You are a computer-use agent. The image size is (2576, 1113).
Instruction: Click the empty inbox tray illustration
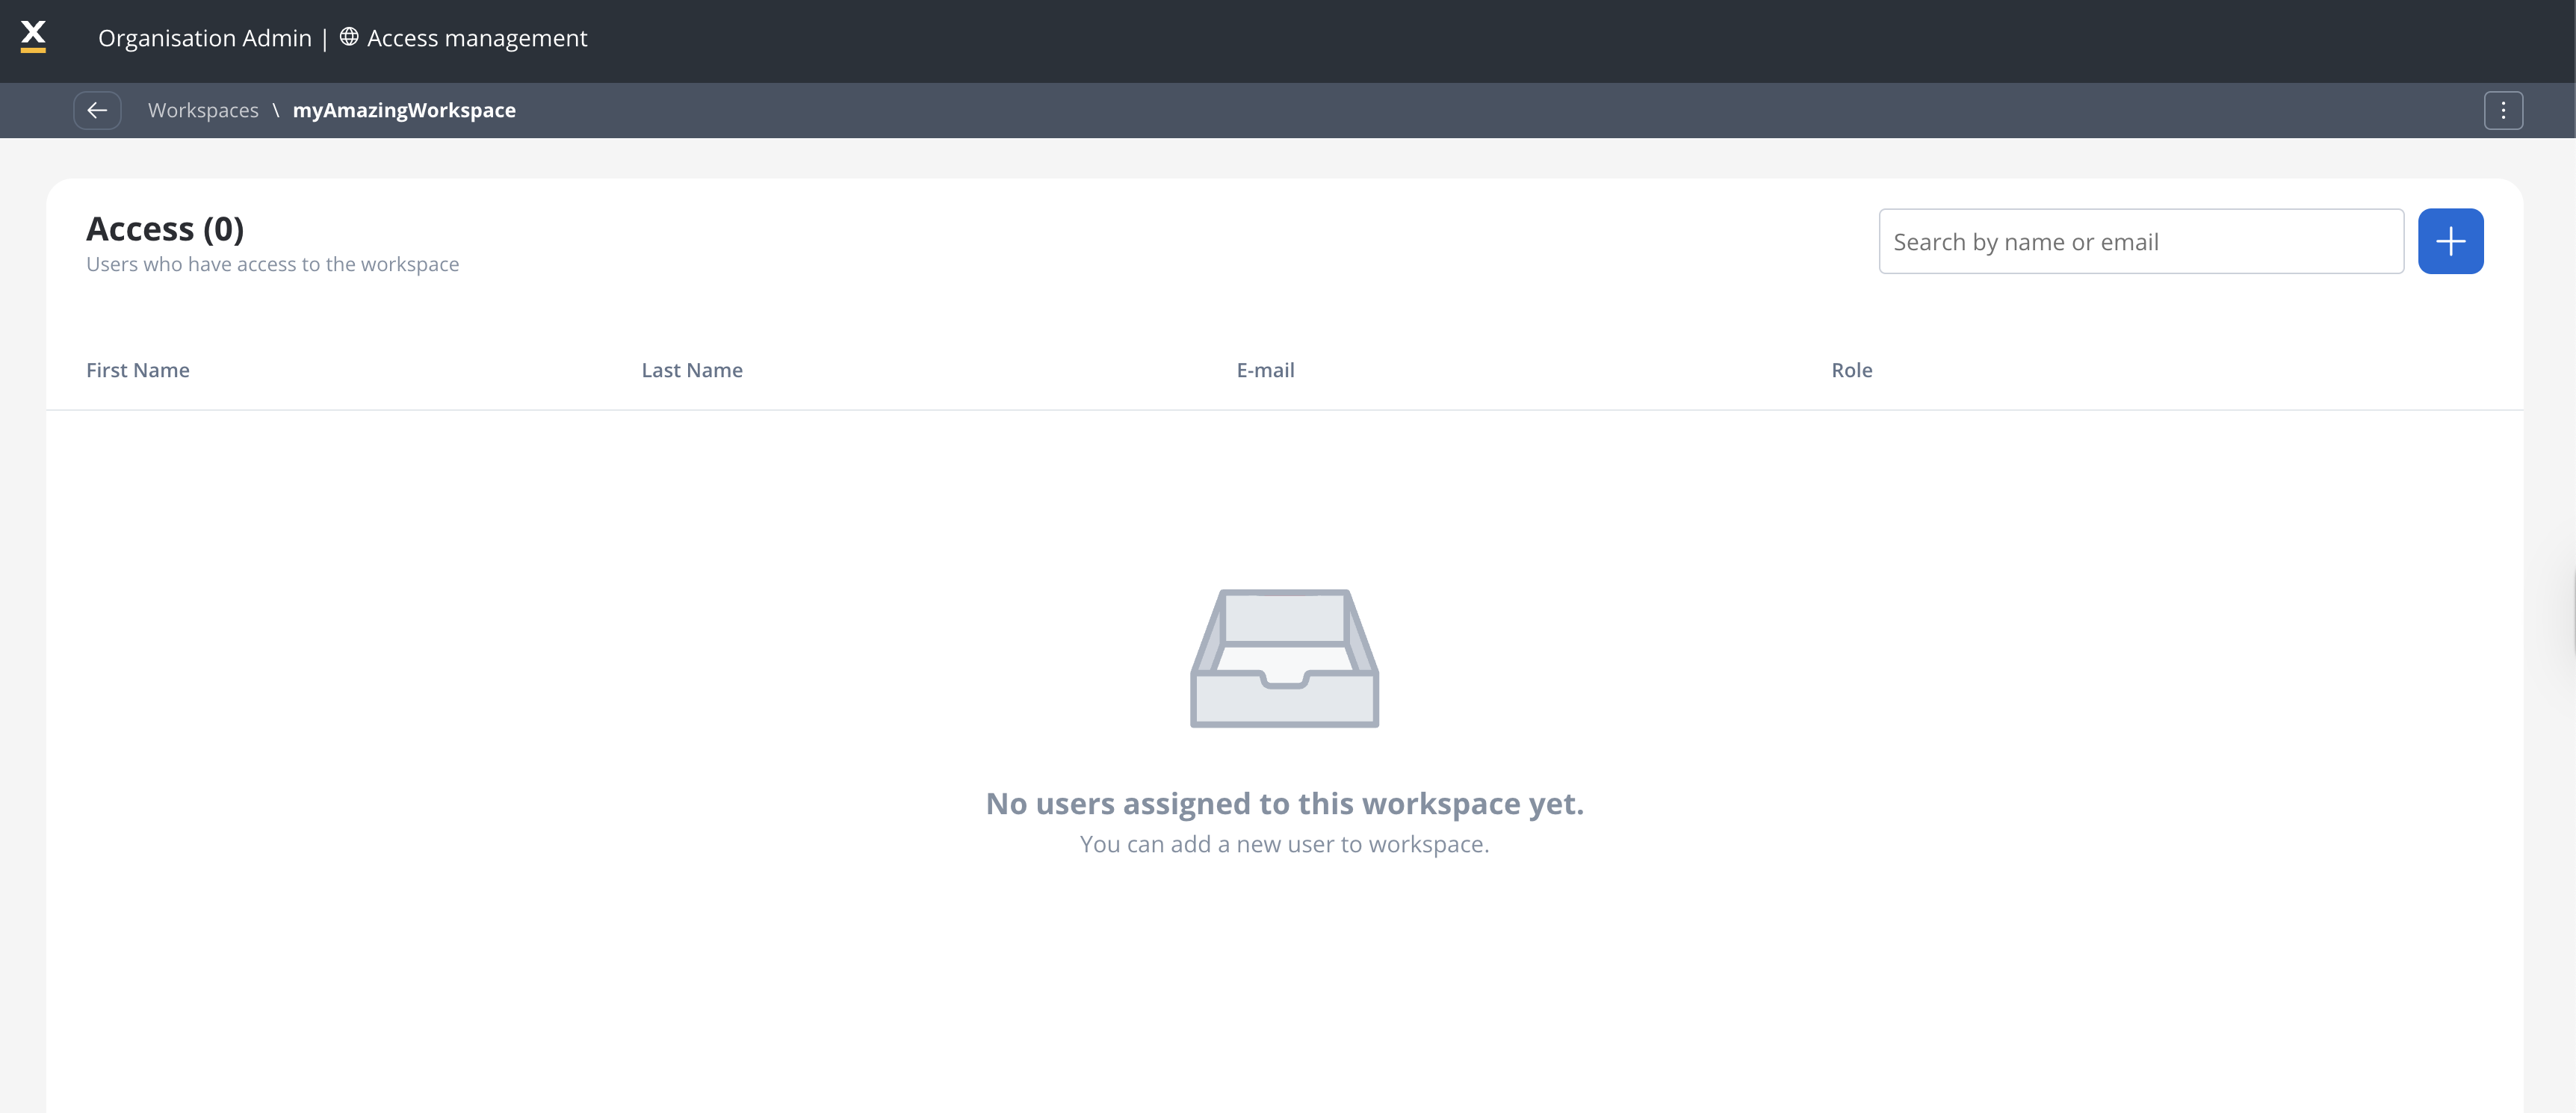1284,658
